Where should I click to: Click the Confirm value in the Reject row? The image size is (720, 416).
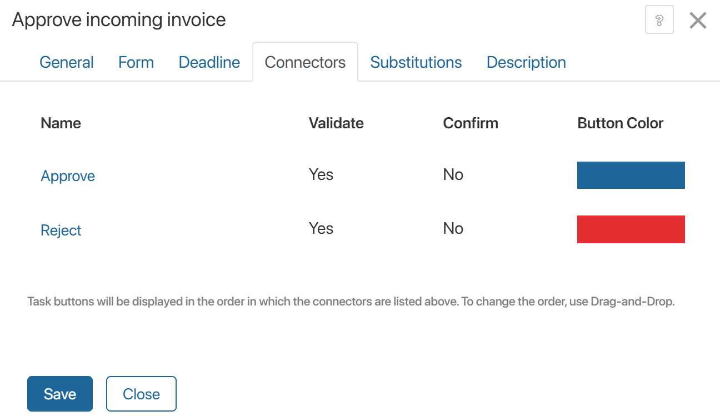click(453, 229)
